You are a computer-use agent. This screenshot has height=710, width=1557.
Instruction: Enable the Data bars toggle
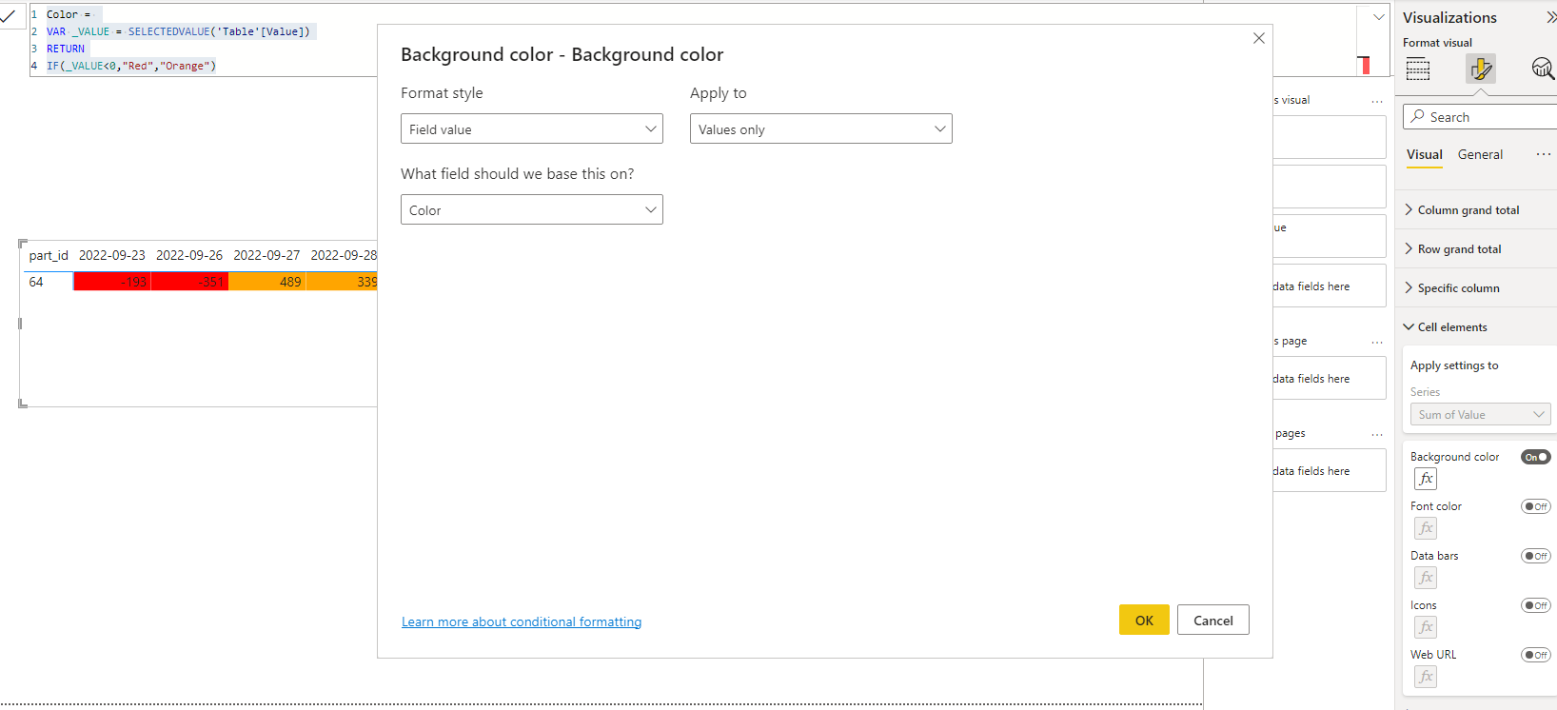point(1536,556)
